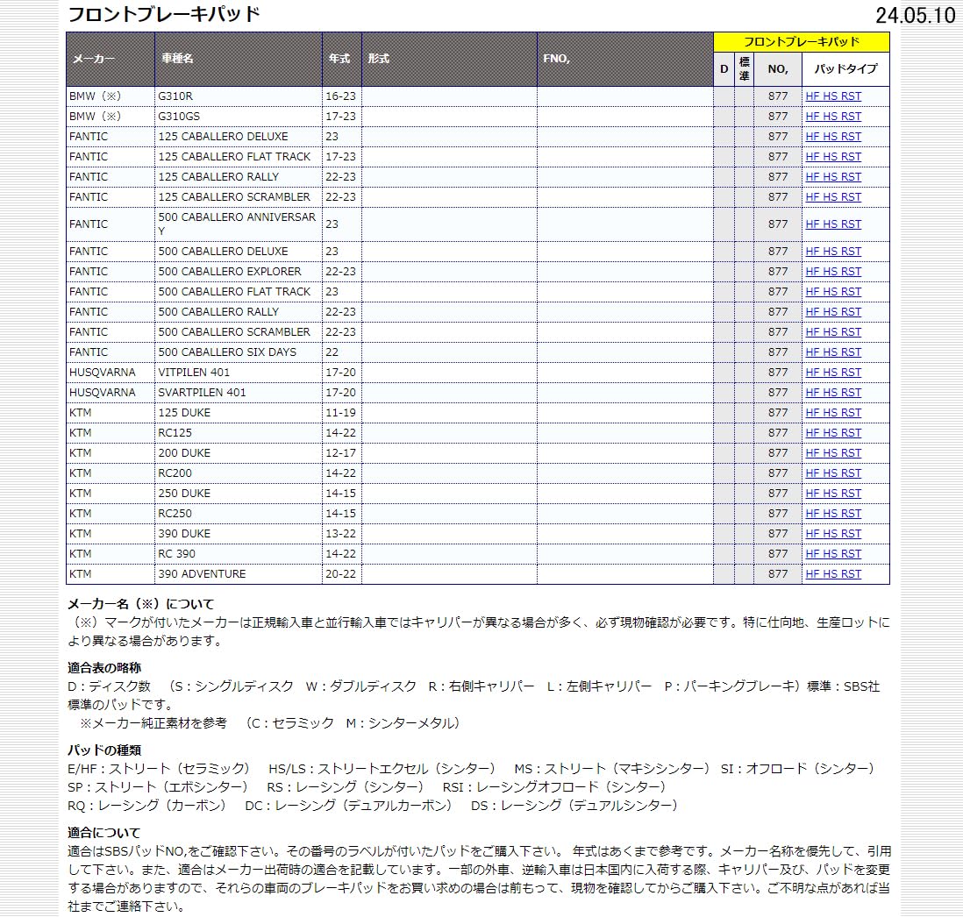Click the 車種名 column header
Viewport: 963px width, 917px height.
(239, 59)
